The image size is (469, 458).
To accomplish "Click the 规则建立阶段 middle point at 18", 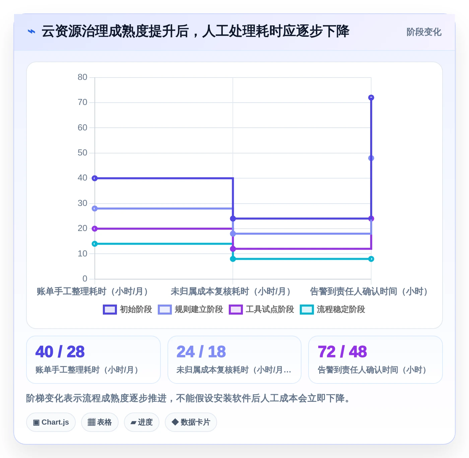I will 233,234.
